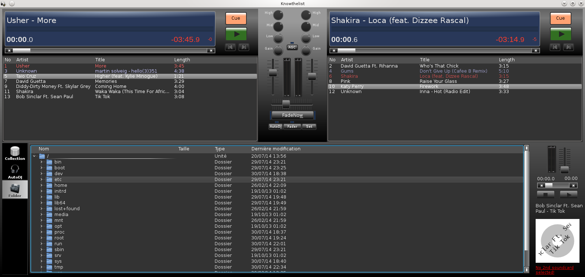This screenshot has width=585, height=277.
Task: Stop the preview player
Action: [546, 195]
